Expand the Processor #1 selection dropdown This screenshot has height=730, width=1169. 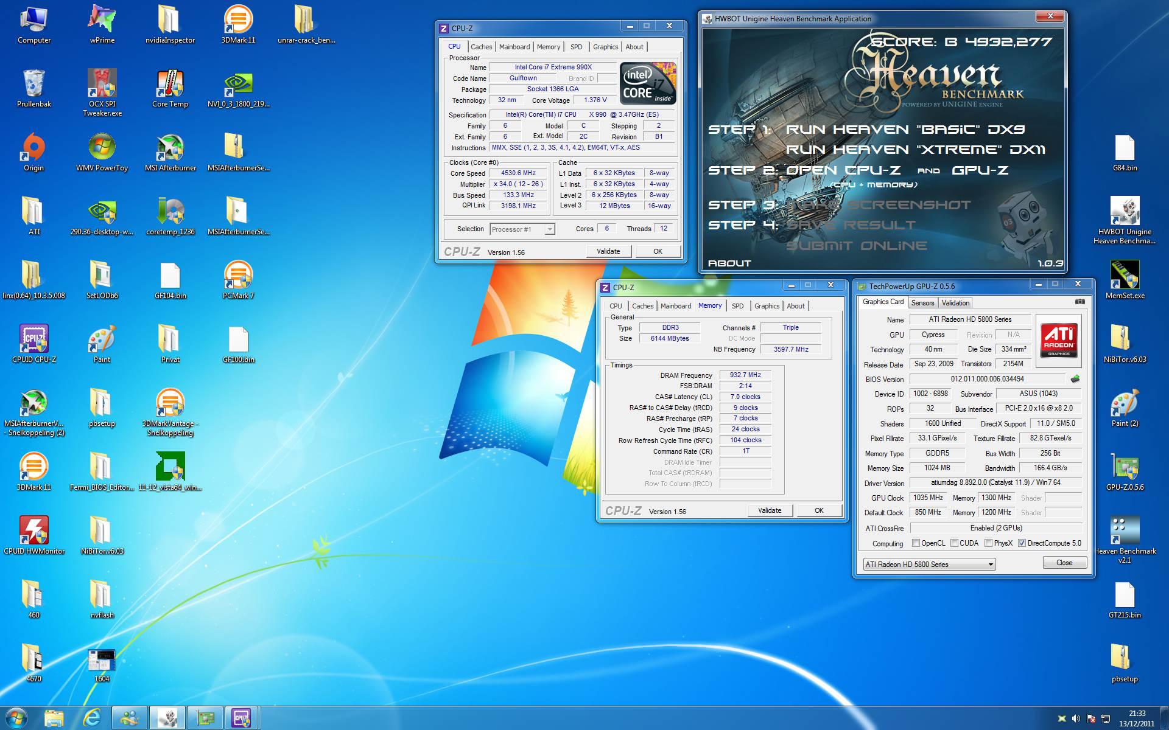(x=549, y=229)
